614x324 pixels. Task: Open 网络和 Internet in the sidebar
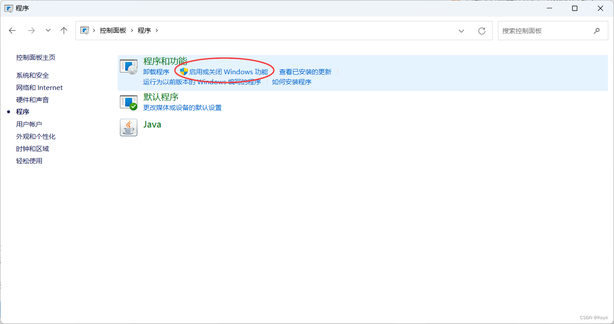[x=40, y=88]
